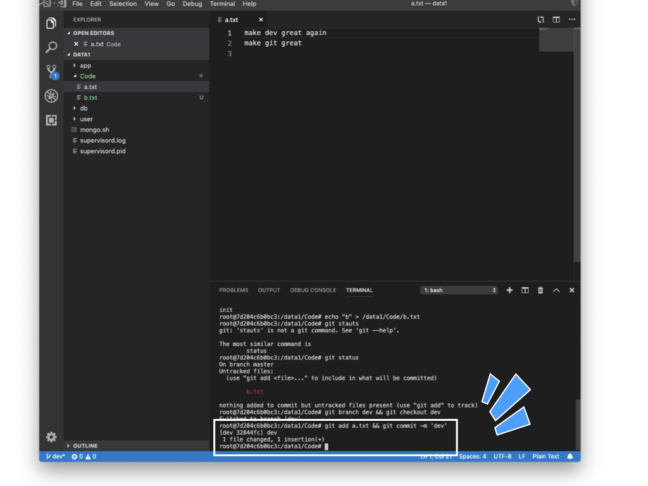Click the split editor icon
The width and height of the screenshot is (648, 486).
point(556,20)
